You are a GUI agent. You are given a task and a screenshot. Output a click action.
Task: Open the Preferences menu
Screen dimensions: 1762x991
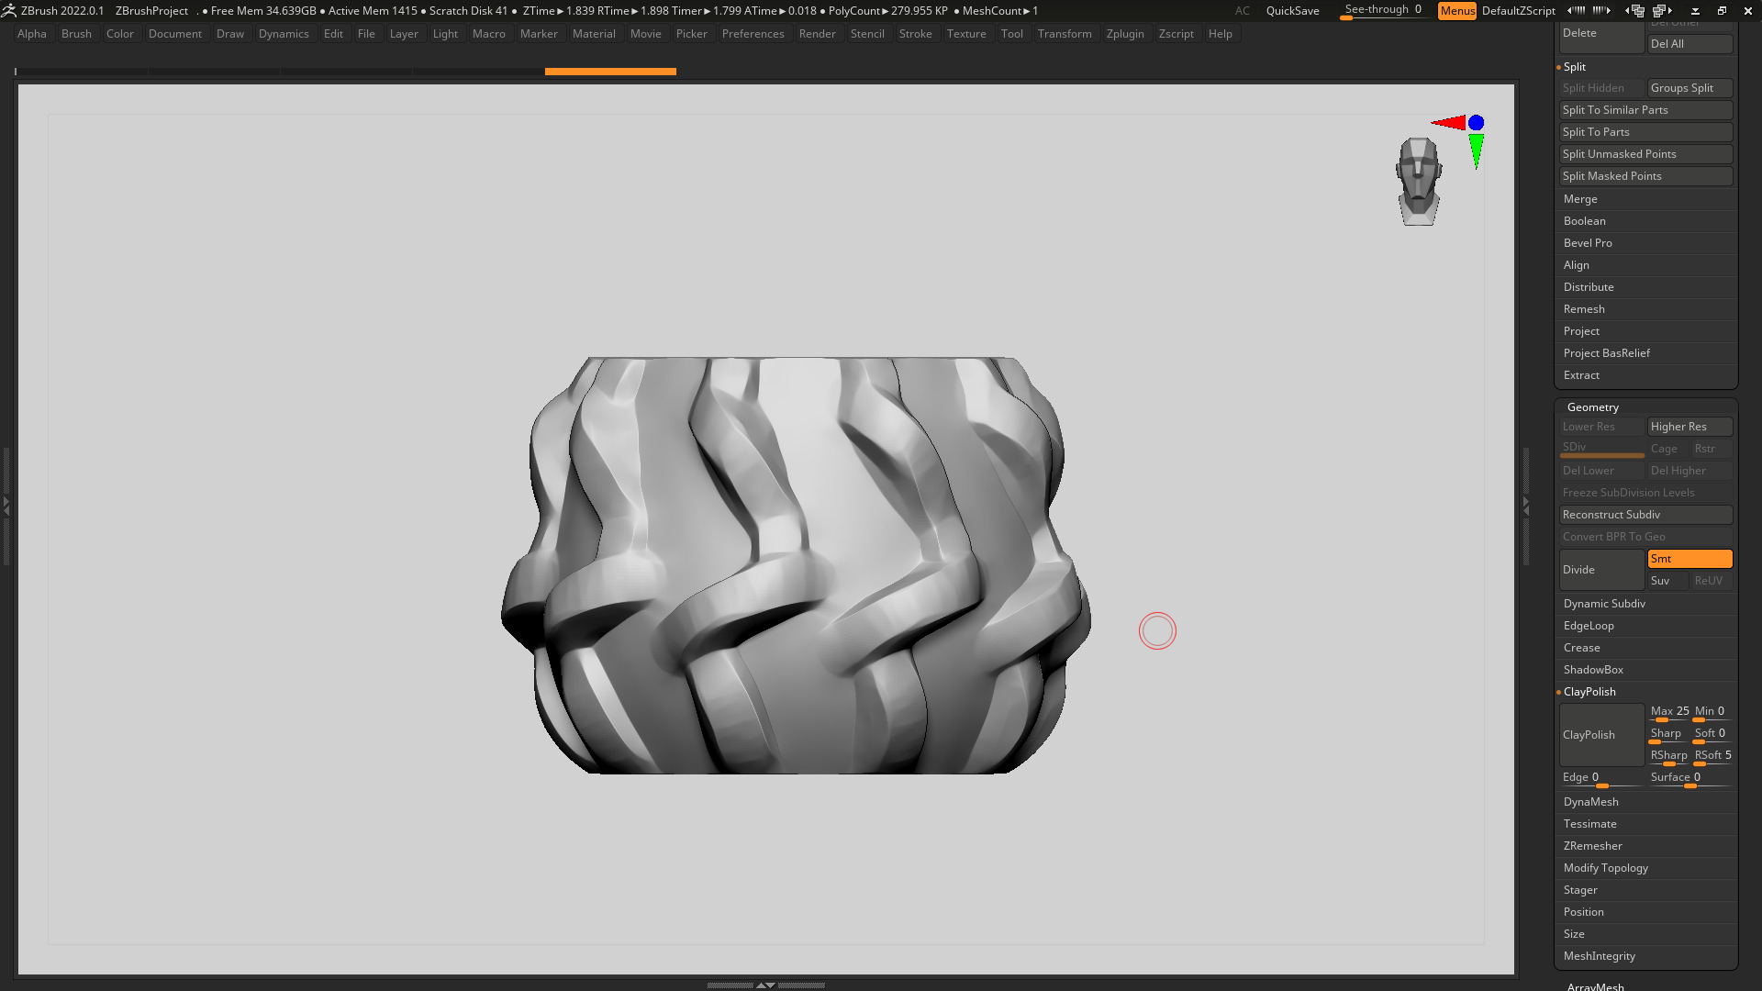coord(753,34)
